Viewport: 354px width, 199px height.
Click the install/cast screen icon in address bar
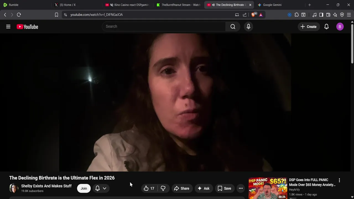pyautogui.click(x=237, y=15)
